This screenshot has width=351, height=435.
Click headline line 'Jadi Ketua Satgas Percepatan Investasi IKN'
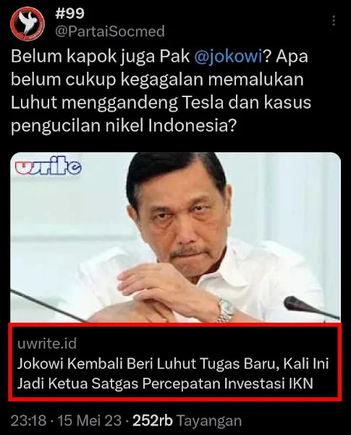click(165, 384)
